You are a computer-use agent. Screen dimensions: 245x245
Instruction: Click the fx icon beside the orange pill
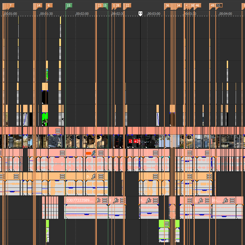[x=94, y=153]
